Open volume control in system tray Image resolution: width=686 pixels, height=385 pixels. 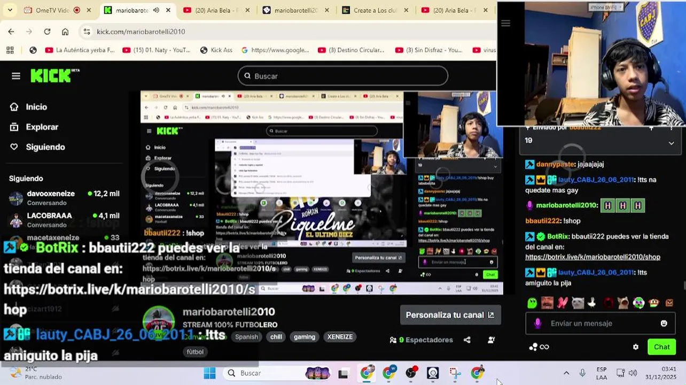pyautogui.click(x=633, y=373)
